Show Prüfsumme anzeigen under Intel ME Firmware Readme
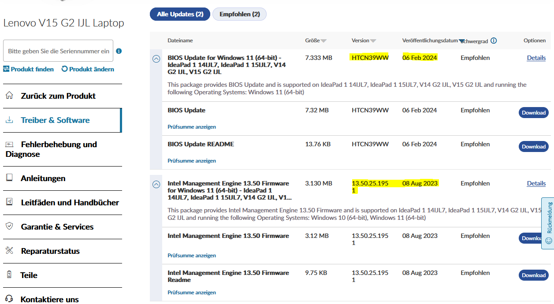This screenshot has height=304, width=554. coord(192,293)
